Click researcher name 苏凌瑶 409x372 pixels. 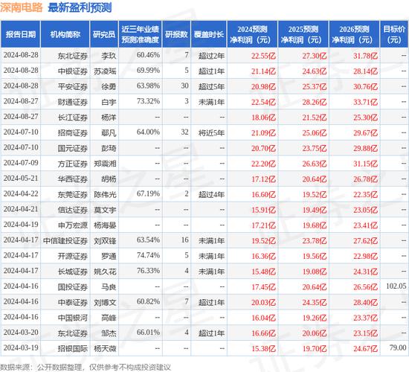coord(105,71)
